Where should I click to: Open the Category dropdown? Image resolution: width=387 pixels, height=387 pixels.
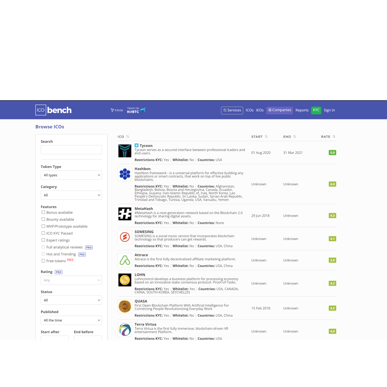(x=71, y=195)
